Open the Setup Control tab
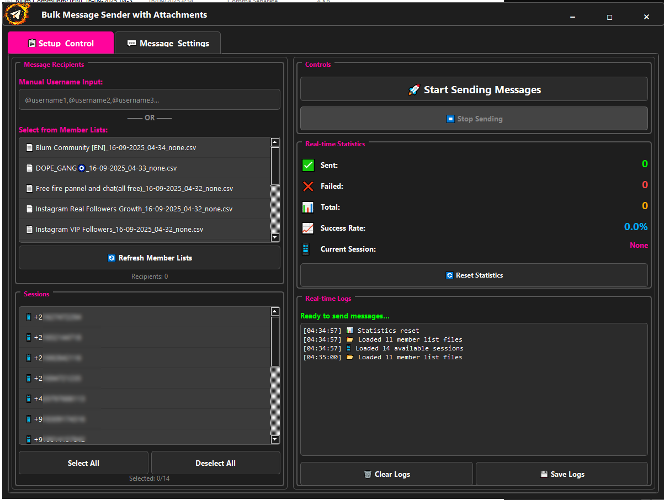The height and width of the screenshot is (500, 664). click(x=61, y=44)
